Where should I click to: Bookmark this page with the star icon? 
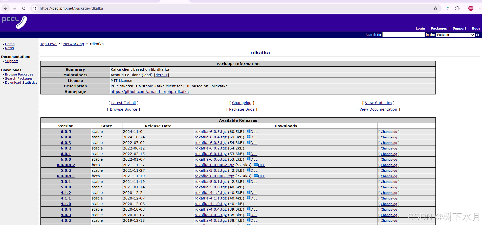[435, 8]
